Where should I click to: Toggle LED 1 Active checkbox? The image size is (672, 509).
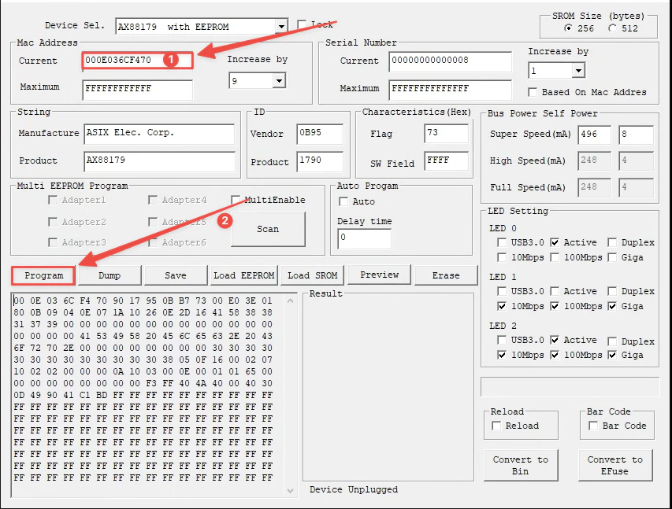click(x=555, y=291)
